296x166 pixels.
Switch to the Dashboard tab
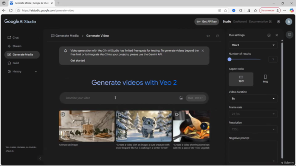click(x=240, y=22)
